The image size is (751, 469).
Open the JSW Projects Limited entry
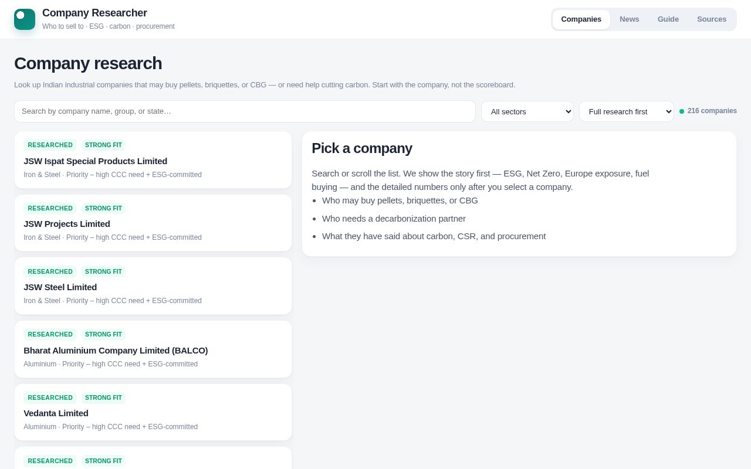(153, 223)
